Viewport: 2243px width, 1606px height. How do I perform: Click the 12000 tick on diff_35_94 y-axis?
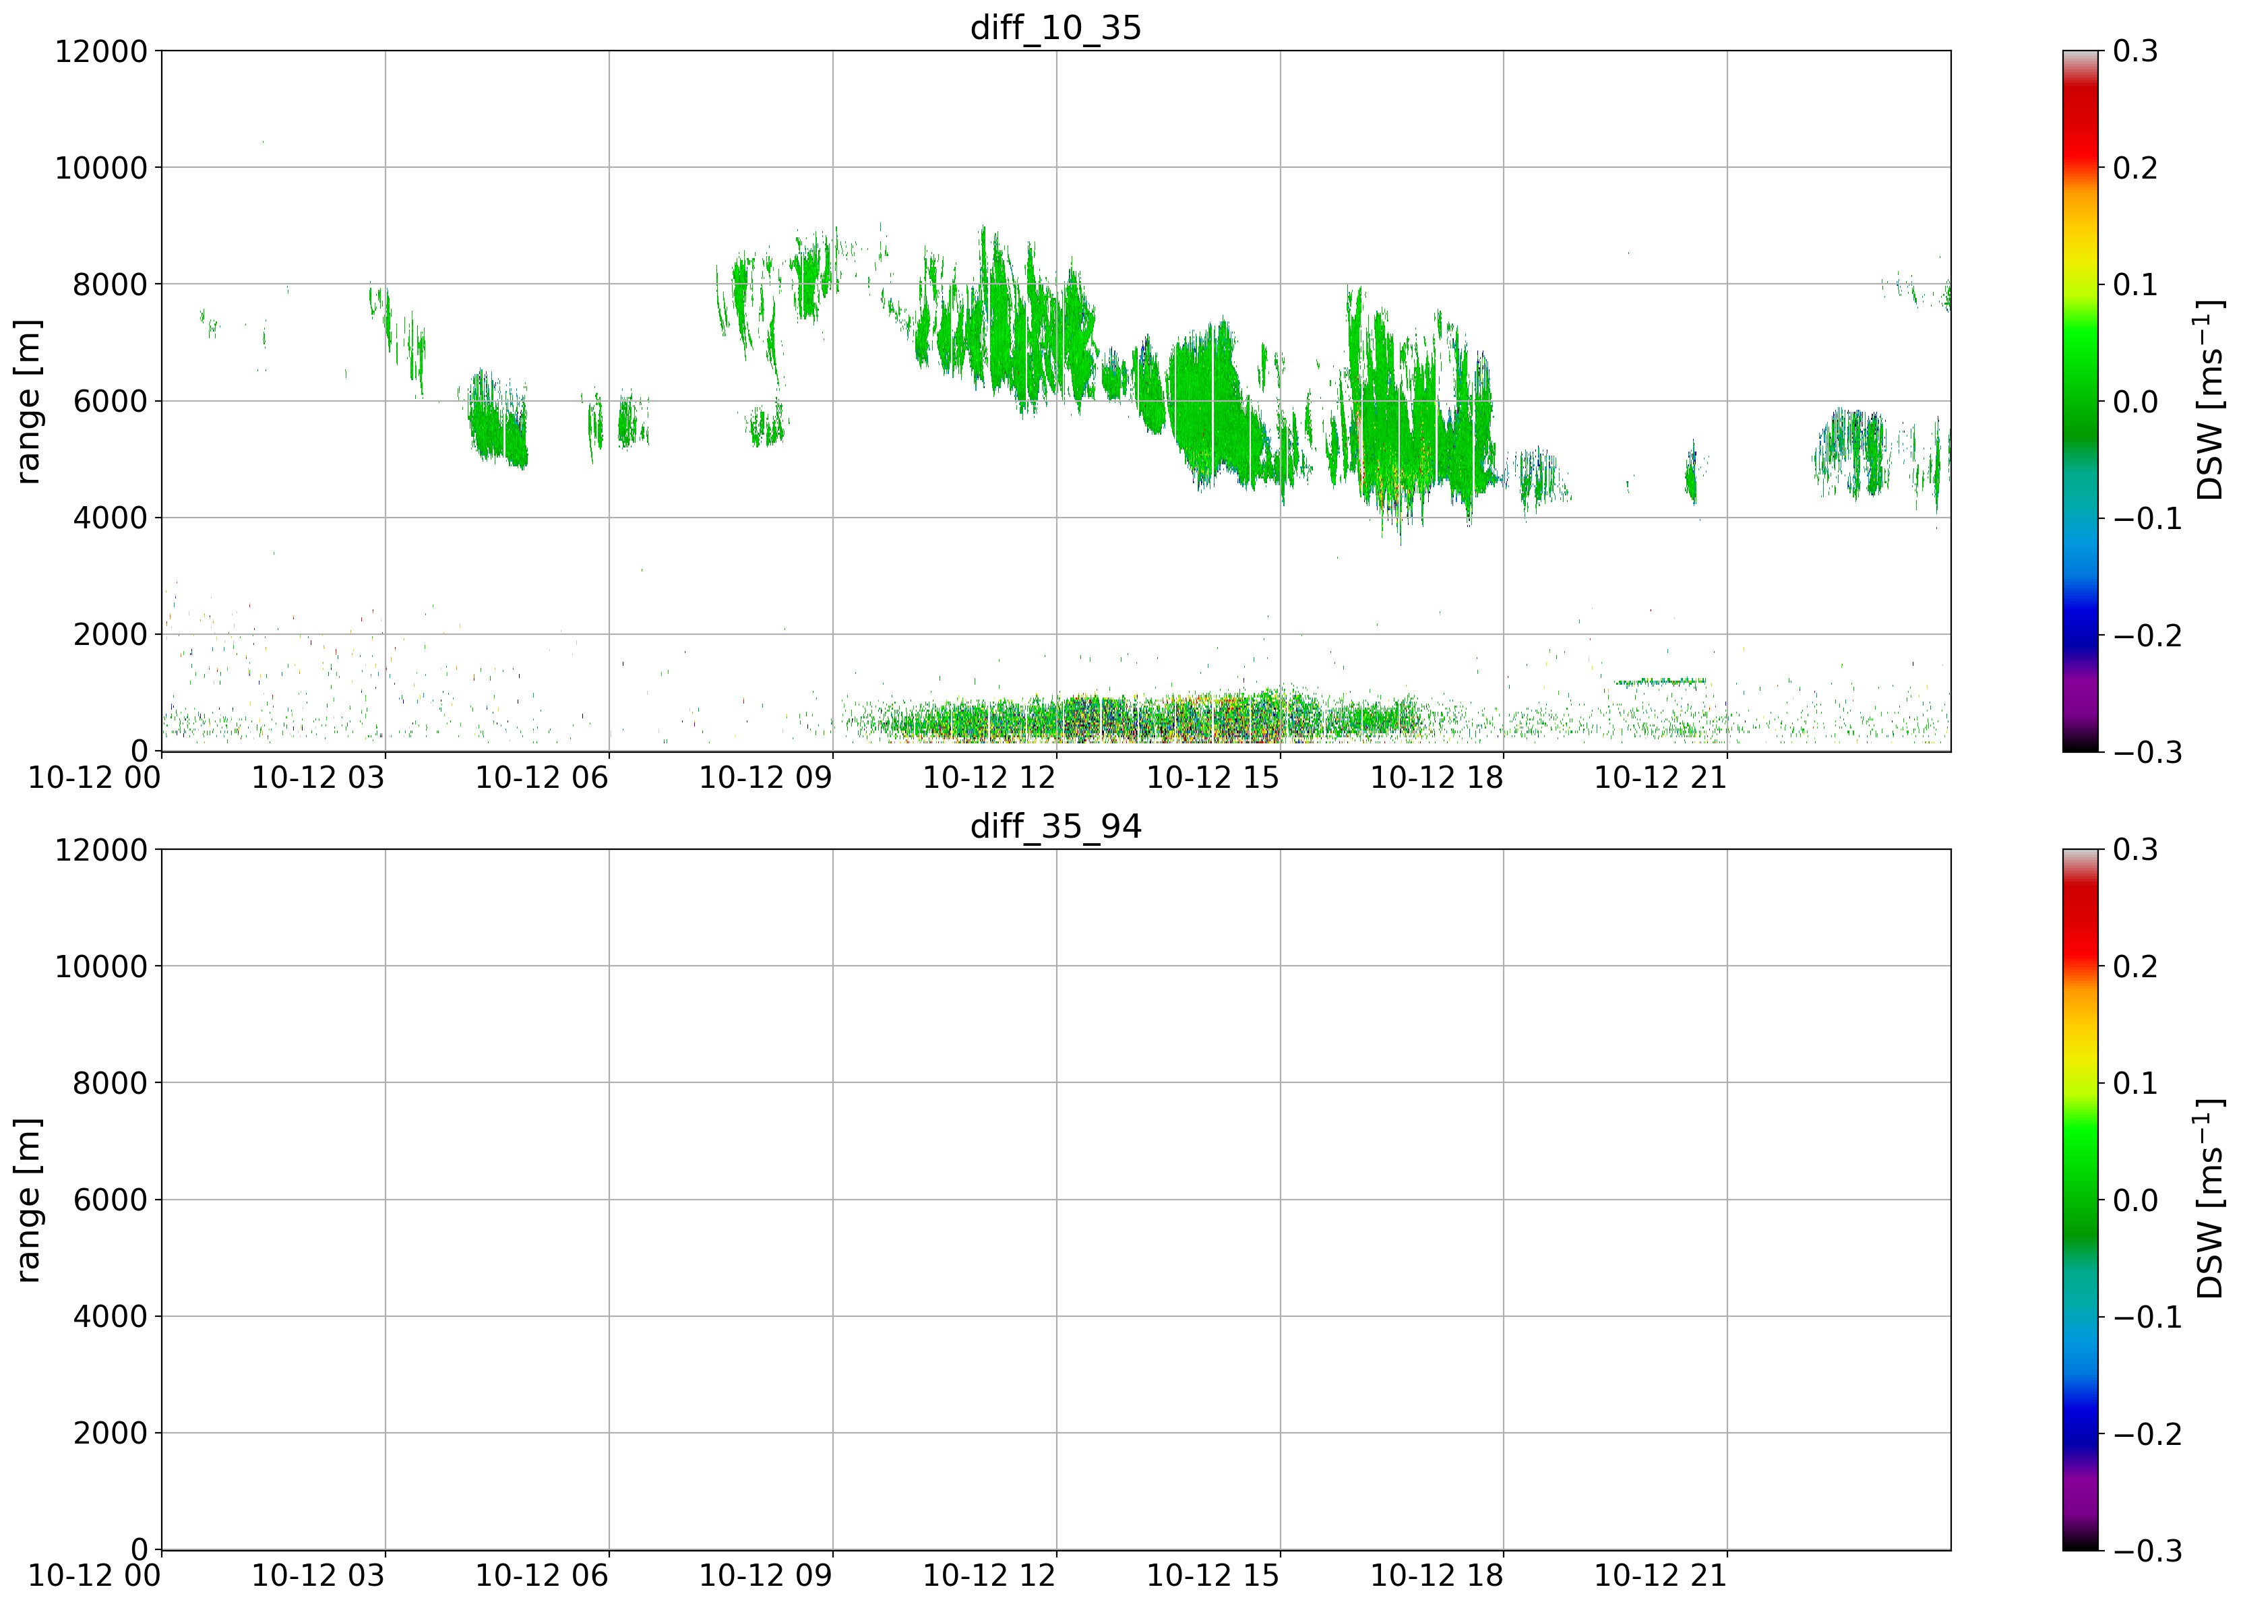point(101,851)
